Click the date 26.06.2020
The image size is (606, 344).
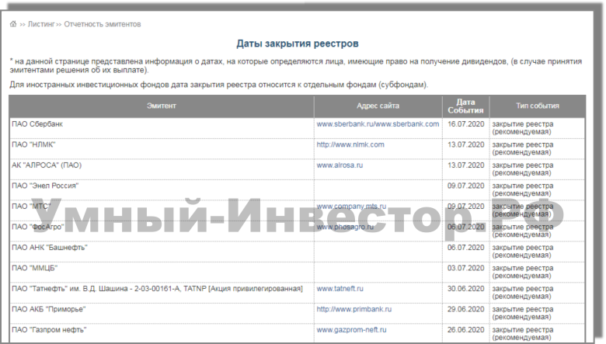click(x=465, y=330)
